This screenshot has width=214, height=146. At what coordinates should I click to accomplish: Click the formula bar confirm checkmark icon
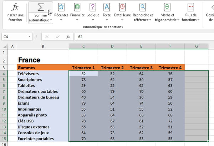tap(57, 37)
